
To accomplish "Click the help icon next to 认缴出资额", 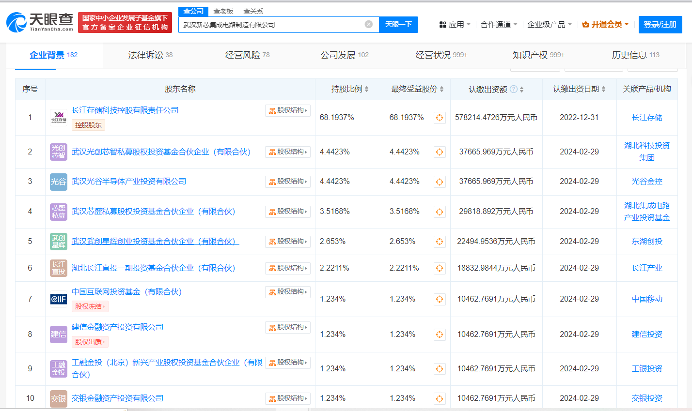I will pos(514,89).
